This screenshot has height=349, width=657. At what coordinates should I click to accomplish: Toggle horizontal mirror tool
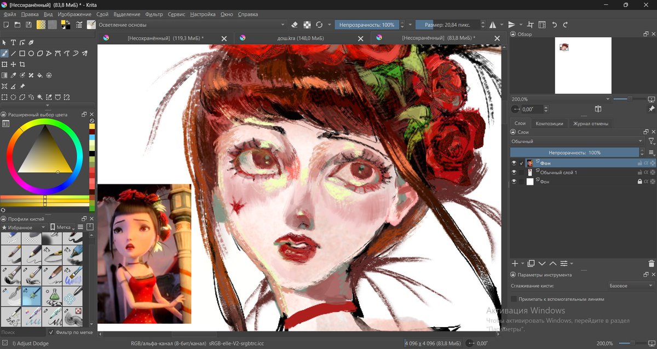(x=492, y=25)
